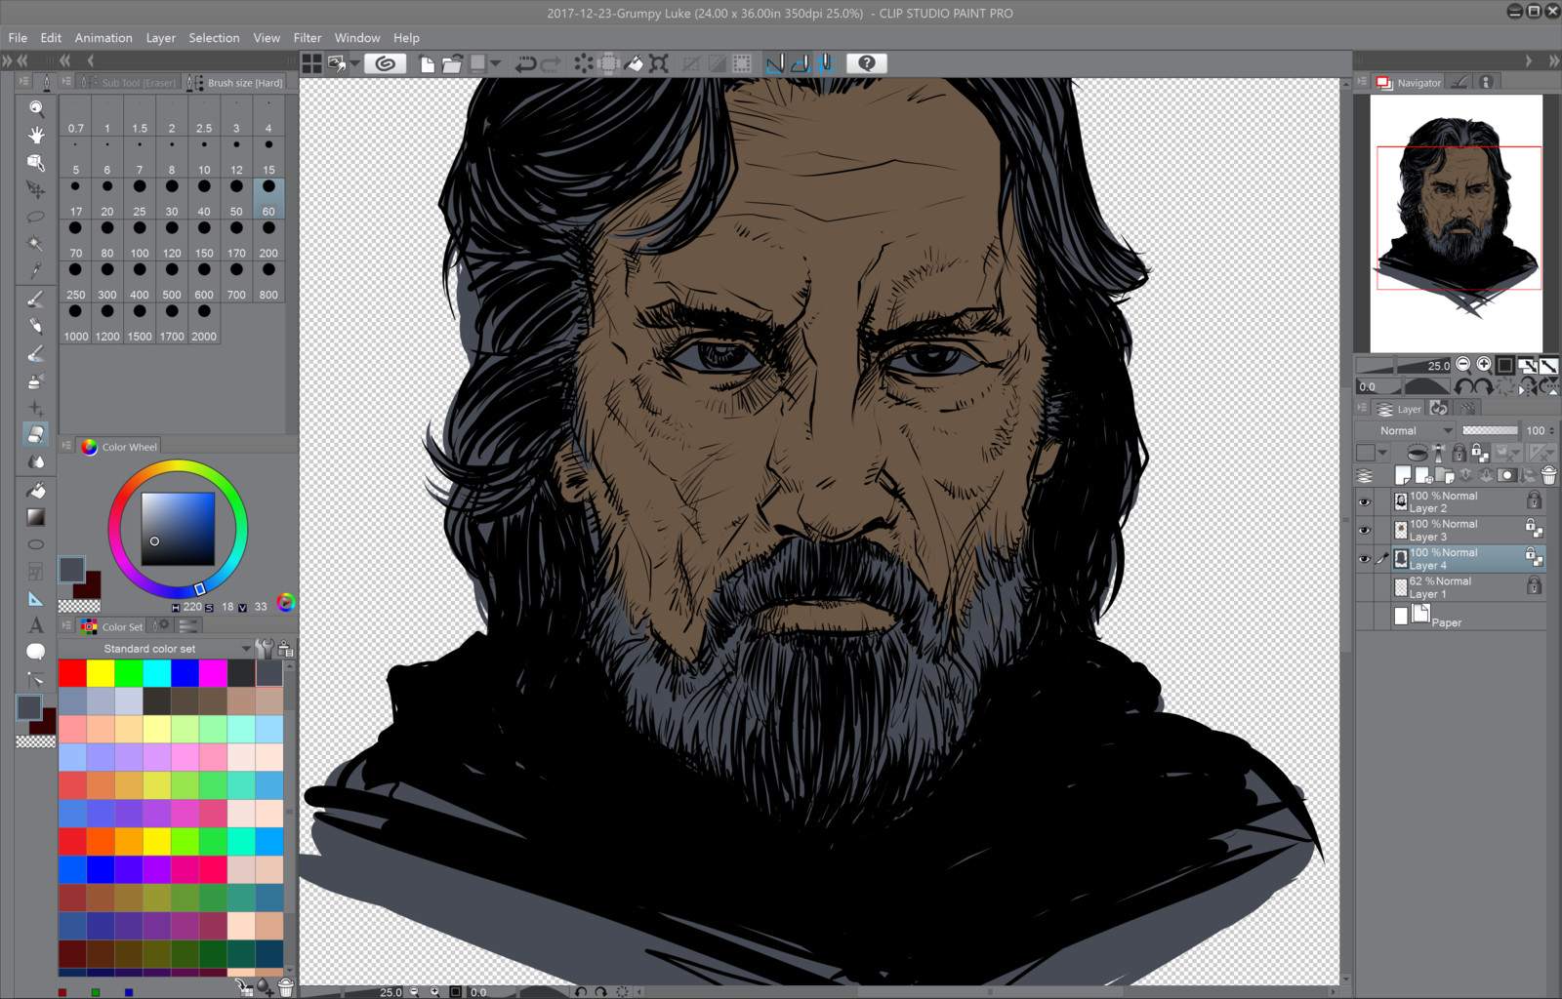Screen dimensions: 1562x999
Task: Create a new canvas document
Action: click(428, 63)
